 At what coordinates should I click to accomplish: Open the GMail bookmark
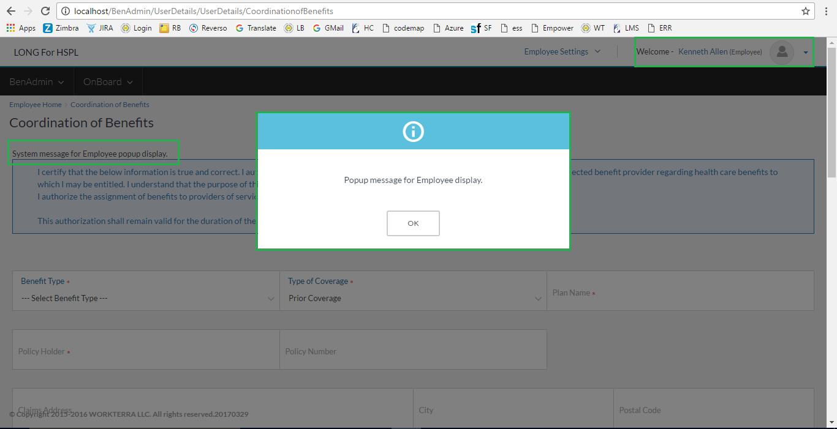(328, 28)
